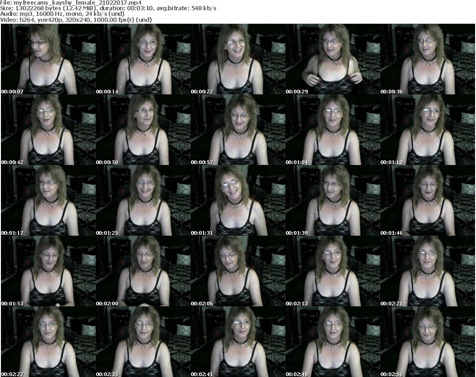This screenshot has width=476, height=377.
Task: Select the frame labeled 00:02:48
Action: click(x=332, y=342)
